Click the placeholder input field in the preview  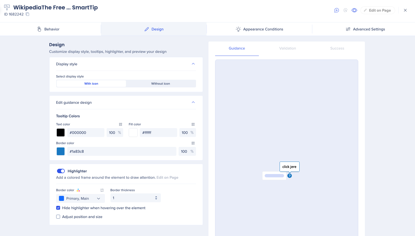[x=274, y=176]
